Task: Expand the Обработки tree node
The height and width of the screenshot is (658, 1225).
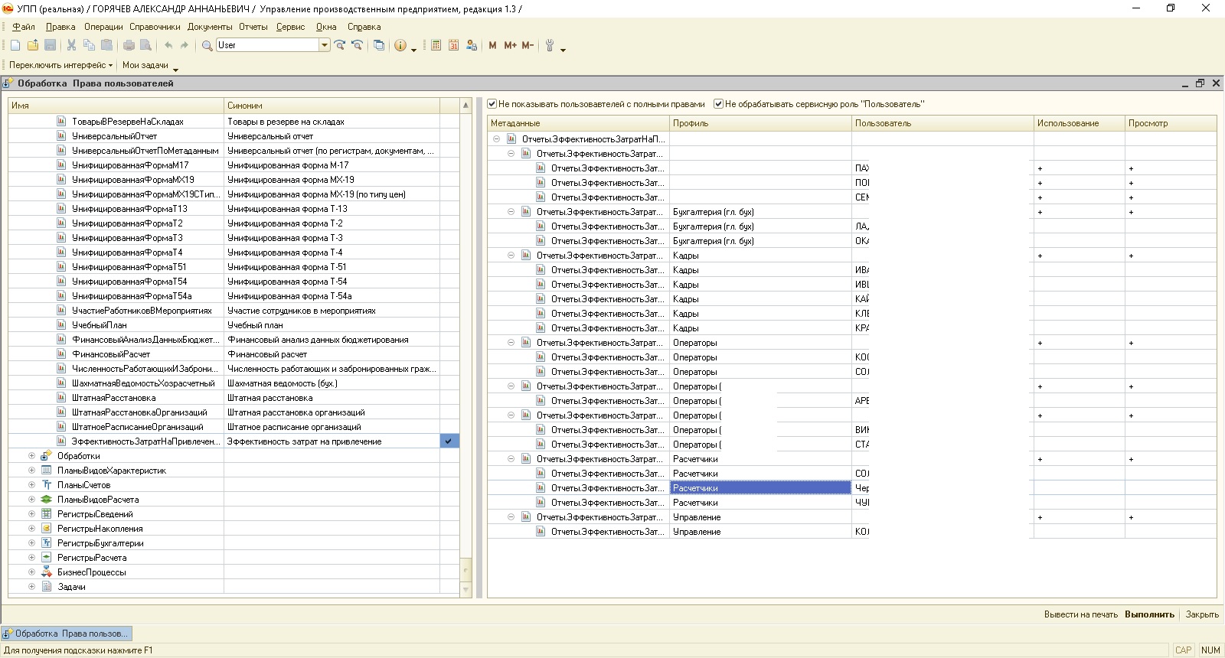Action: pos(31,456)
